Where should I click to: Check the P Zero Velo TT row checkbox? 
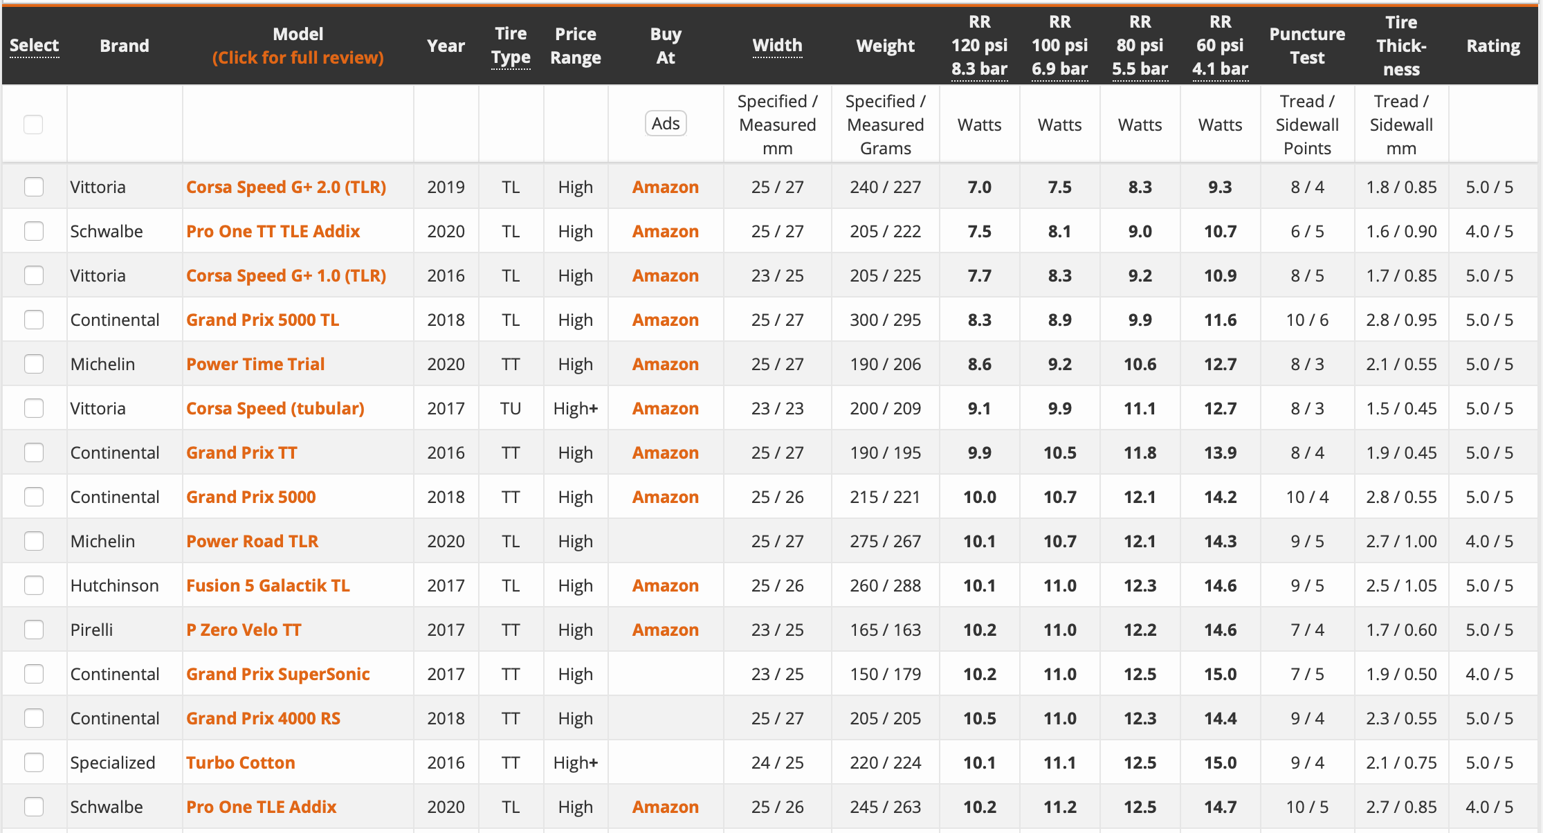(34, 630)
